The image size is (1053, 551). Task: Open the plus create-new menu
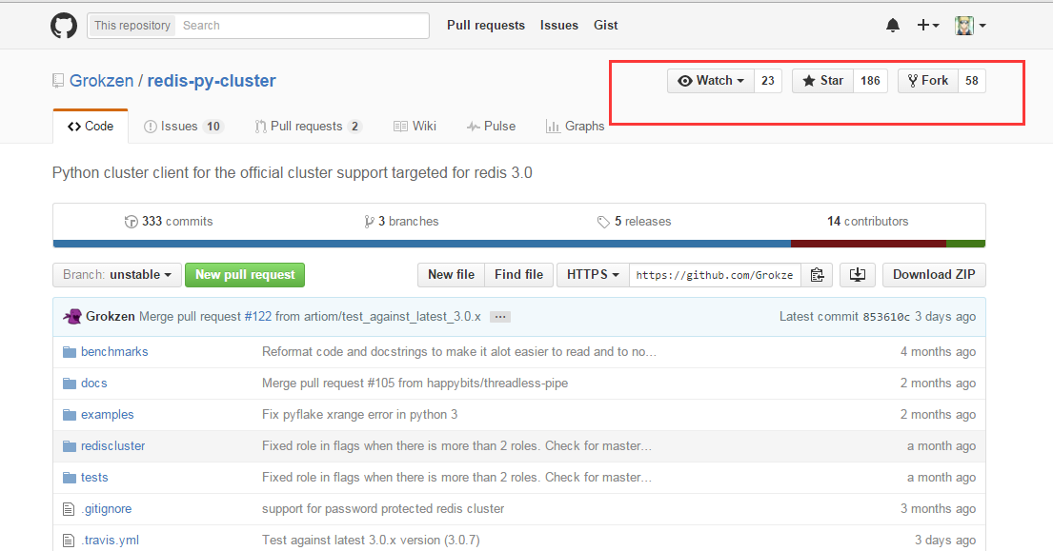(928, 25)
